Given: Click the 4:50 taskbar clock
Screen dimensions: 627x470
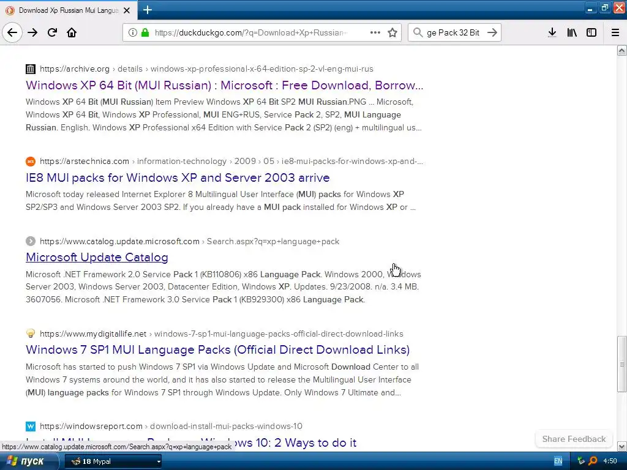Looking at the screenshot, I should click(x=610, y=461).
